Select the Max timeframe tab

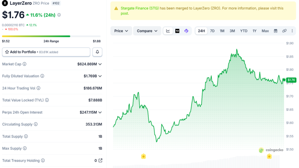point(265,31)
